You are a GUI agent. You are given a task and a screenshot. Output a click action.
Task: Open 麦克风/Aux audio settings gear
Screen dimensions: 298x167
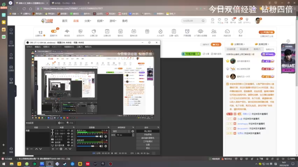(106, 136)
